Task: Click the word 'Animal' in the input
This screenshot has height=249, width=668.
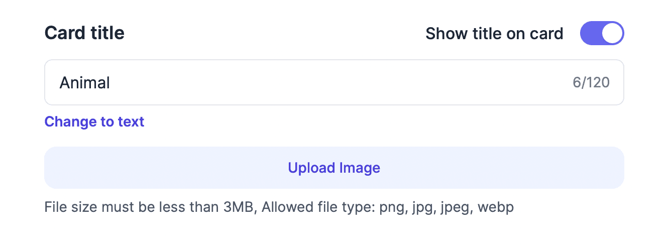Action: [84, 82]
